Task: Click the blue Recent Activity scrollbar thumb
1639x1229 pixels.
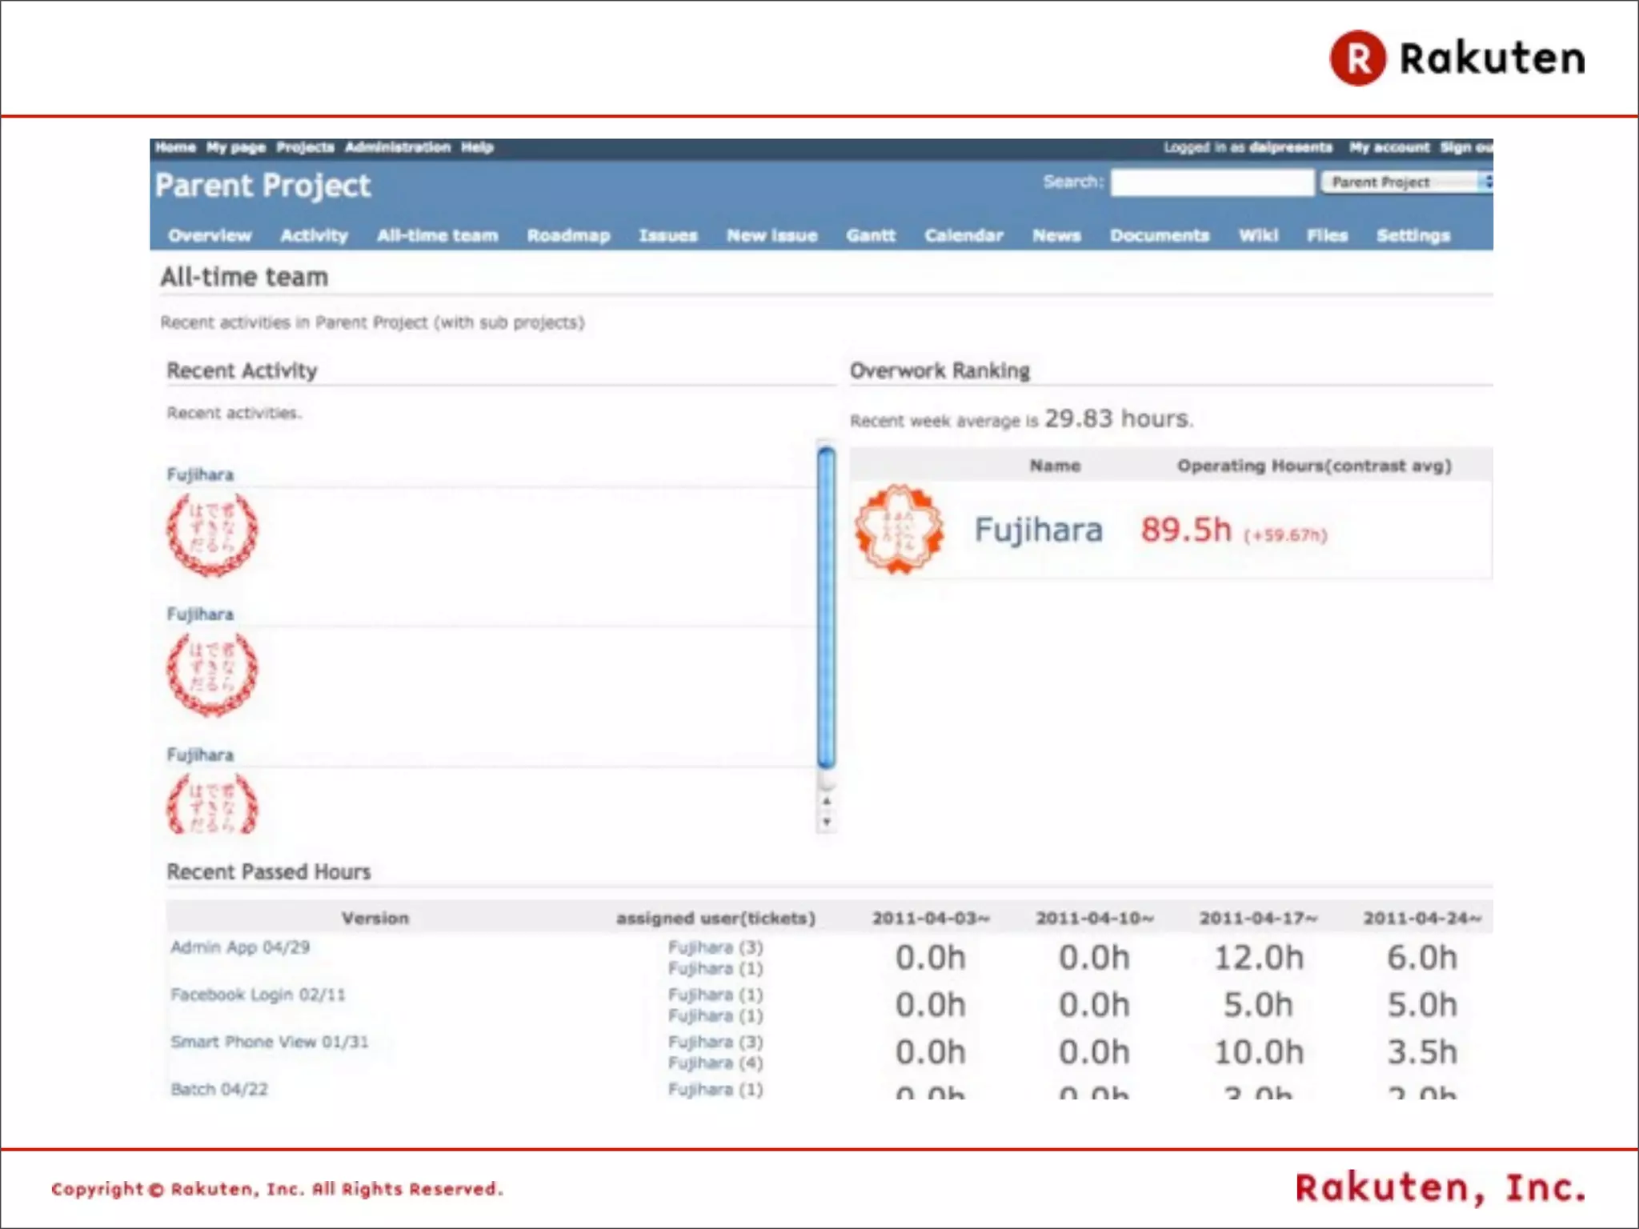Action: tap(827, 608)
